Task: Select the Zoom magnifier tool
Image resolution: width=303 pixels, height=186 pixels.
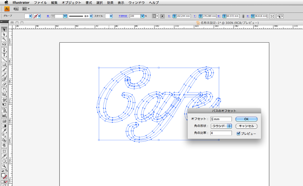Action: click(x=4, y=166)
